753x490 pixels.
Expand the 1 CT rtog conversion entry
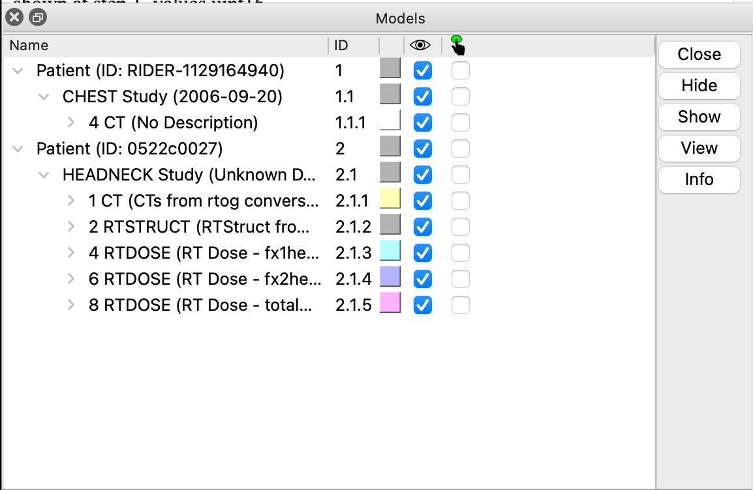(71, 201)
